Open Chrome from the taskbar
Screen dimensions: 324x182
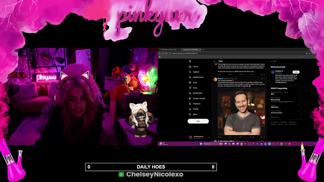click(x=241, y=144)
